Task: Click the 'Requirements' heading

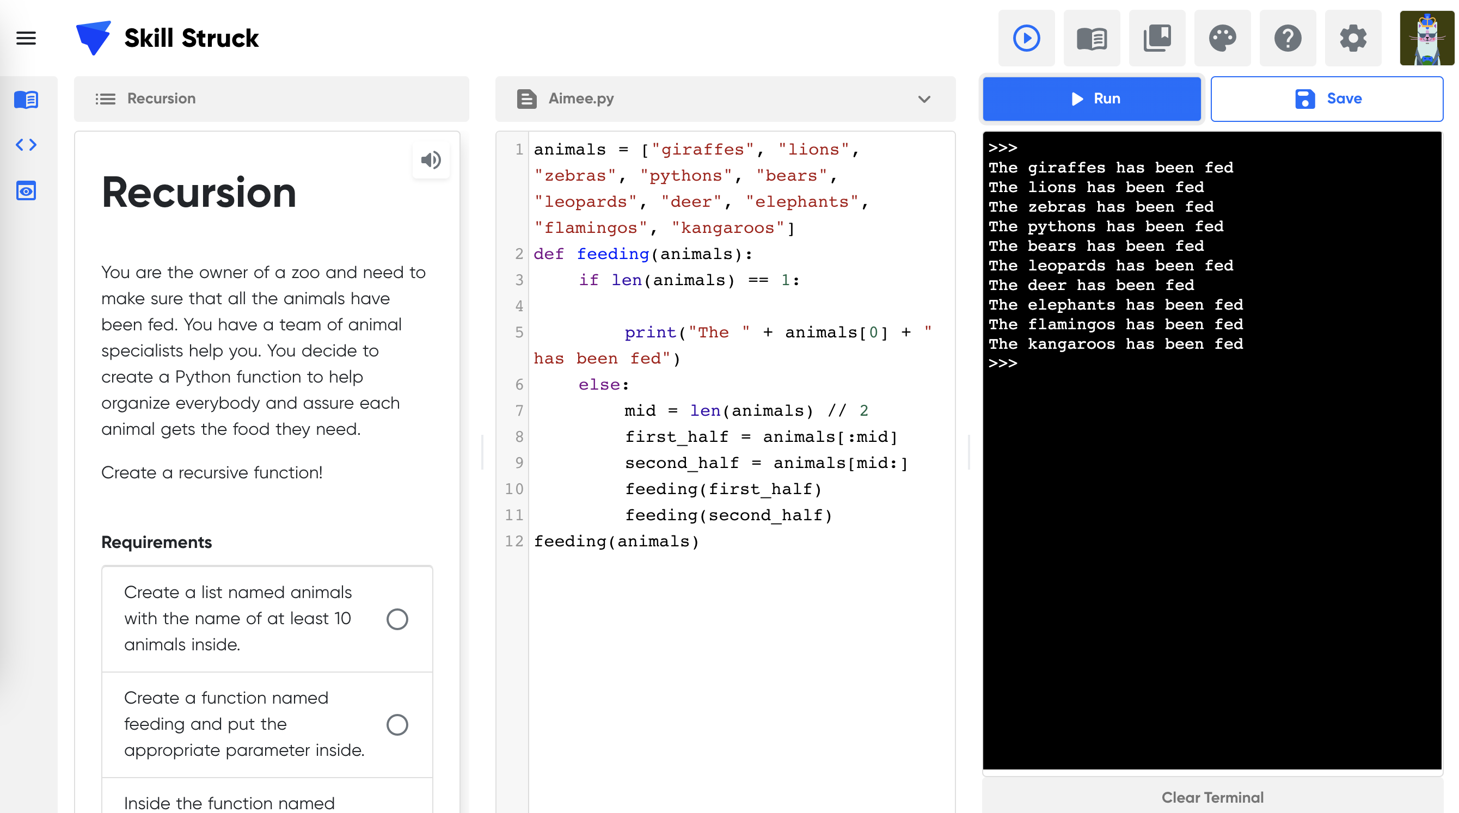Action: point(156,542)
